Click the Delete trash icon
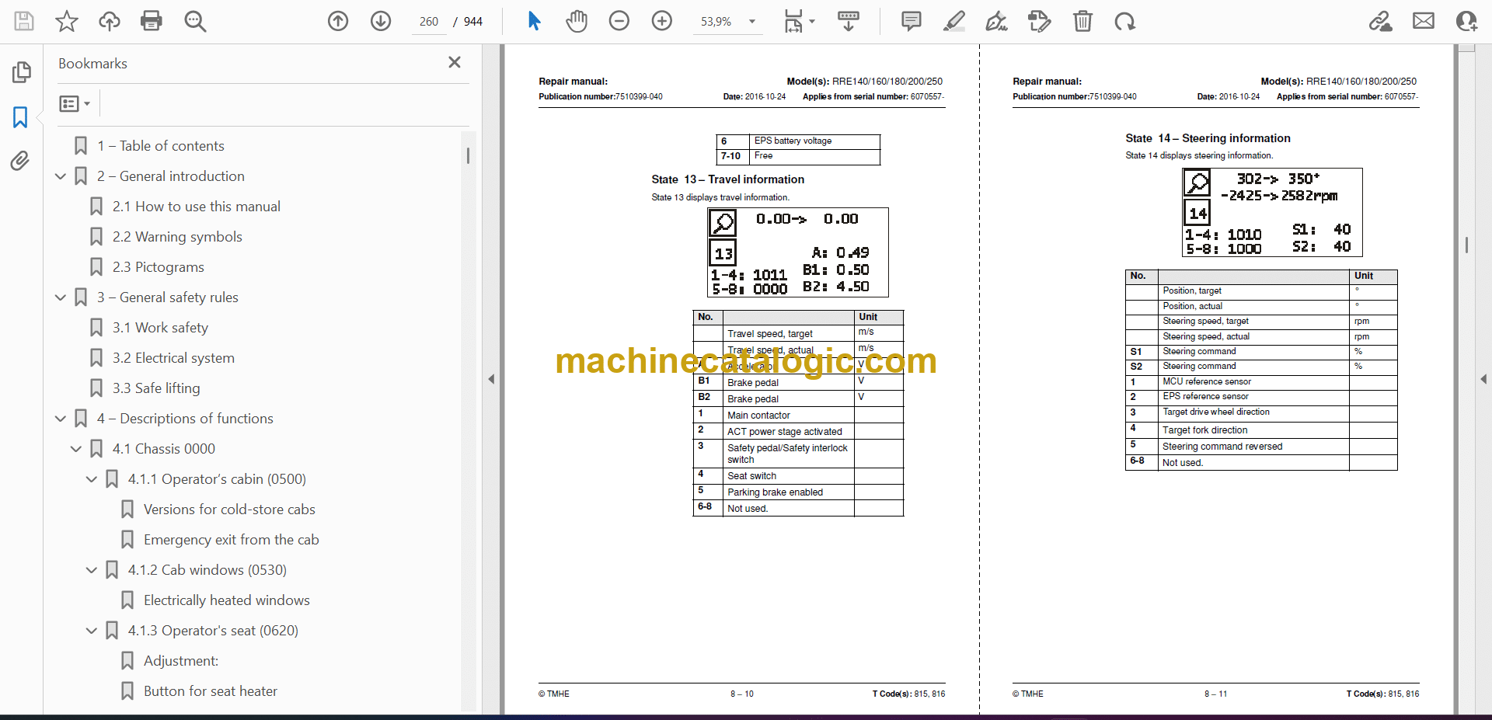Viewport: 1492px width, 720px height. (1082, 21)
